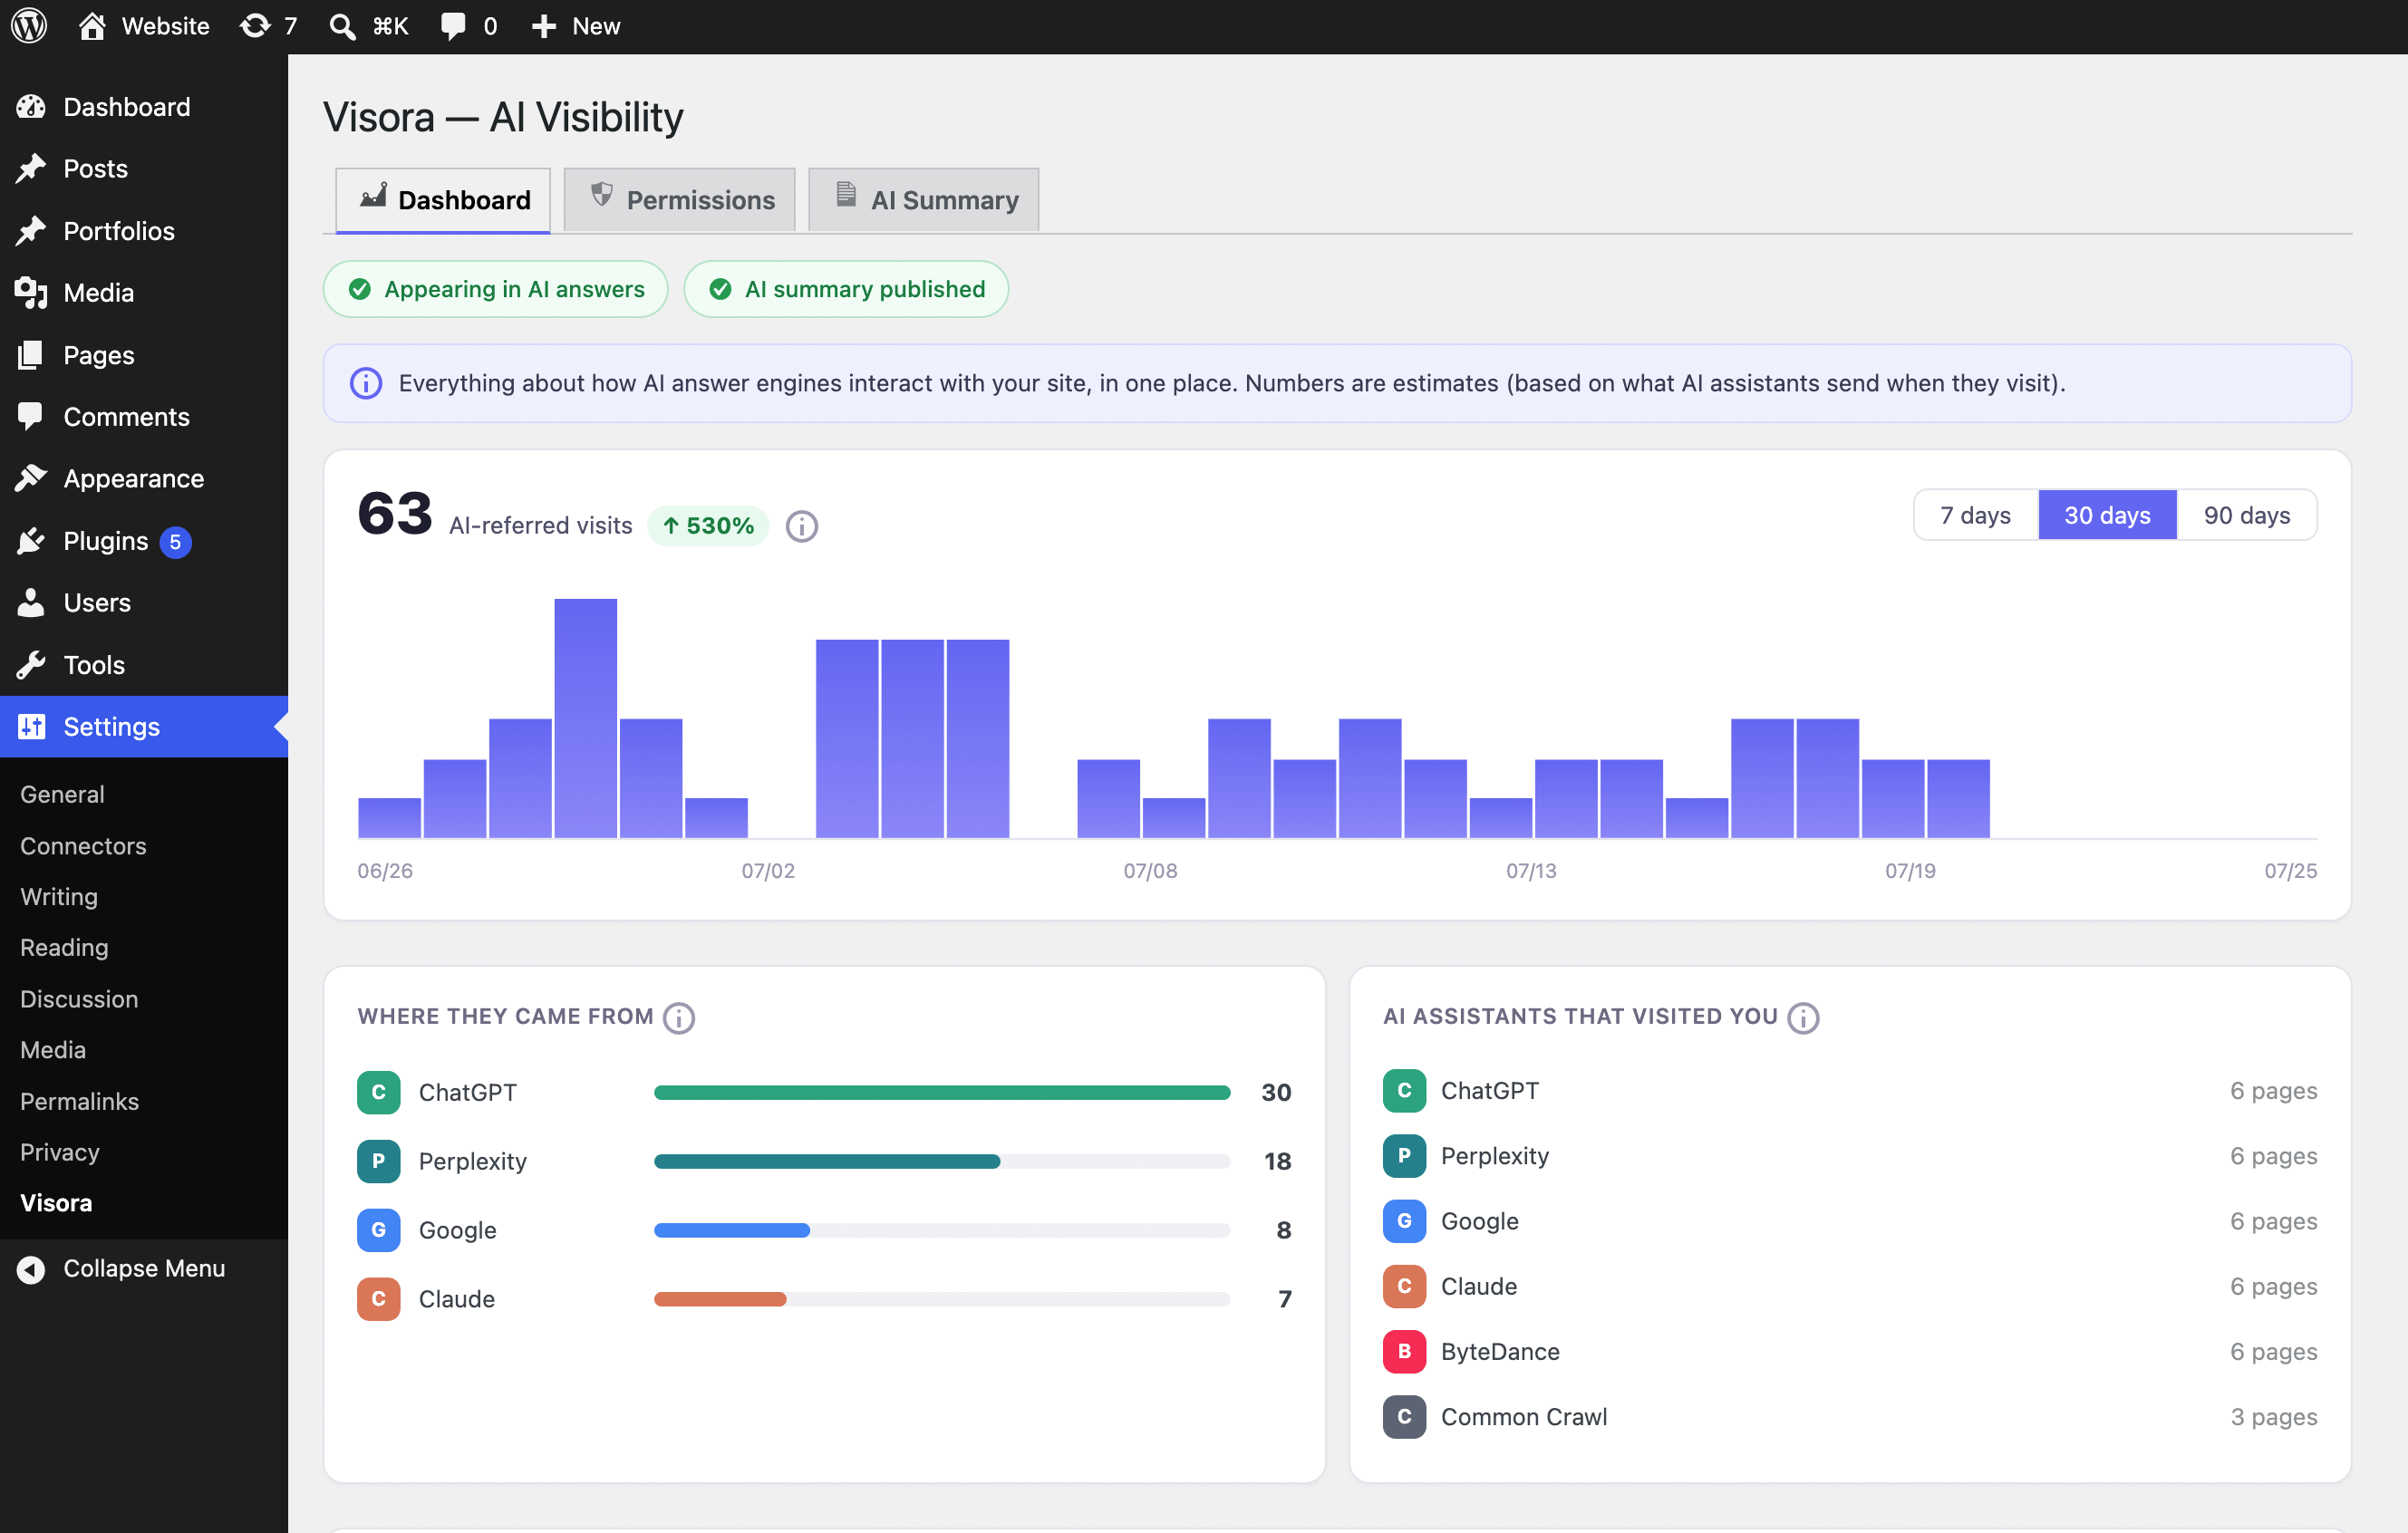
Task: Click ByteDance's 6 pages count
Action: click(x=2273, y=1352)
